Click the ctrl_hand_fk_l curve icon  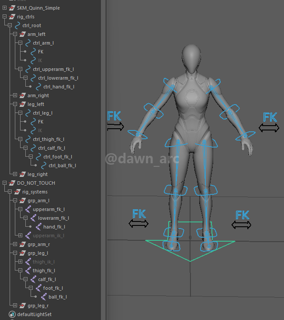point(38,87)
